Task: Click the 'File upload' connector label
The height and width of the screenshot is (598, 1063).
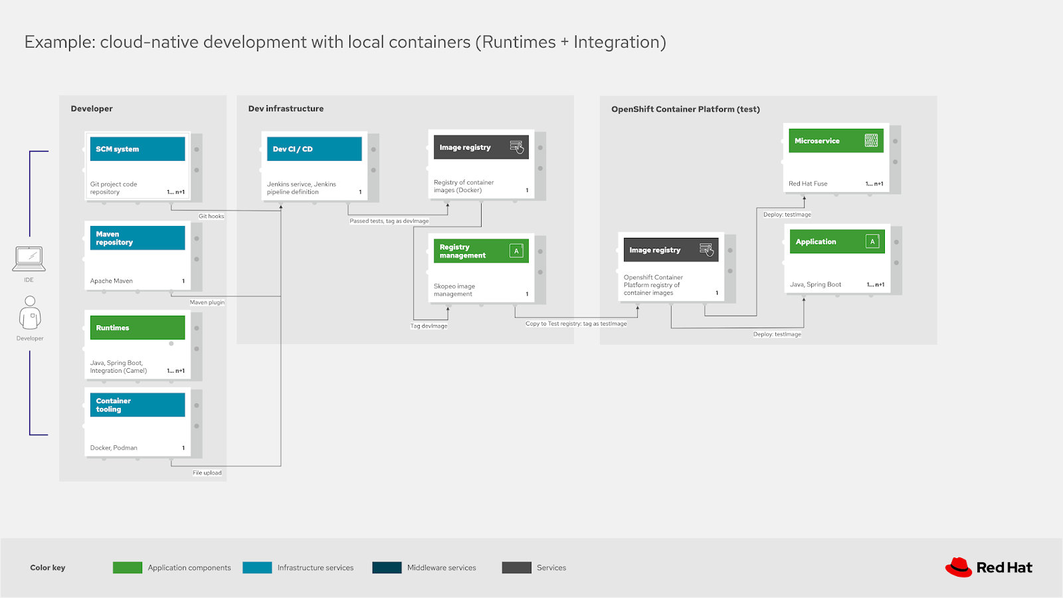Action: tap(207, 473)
